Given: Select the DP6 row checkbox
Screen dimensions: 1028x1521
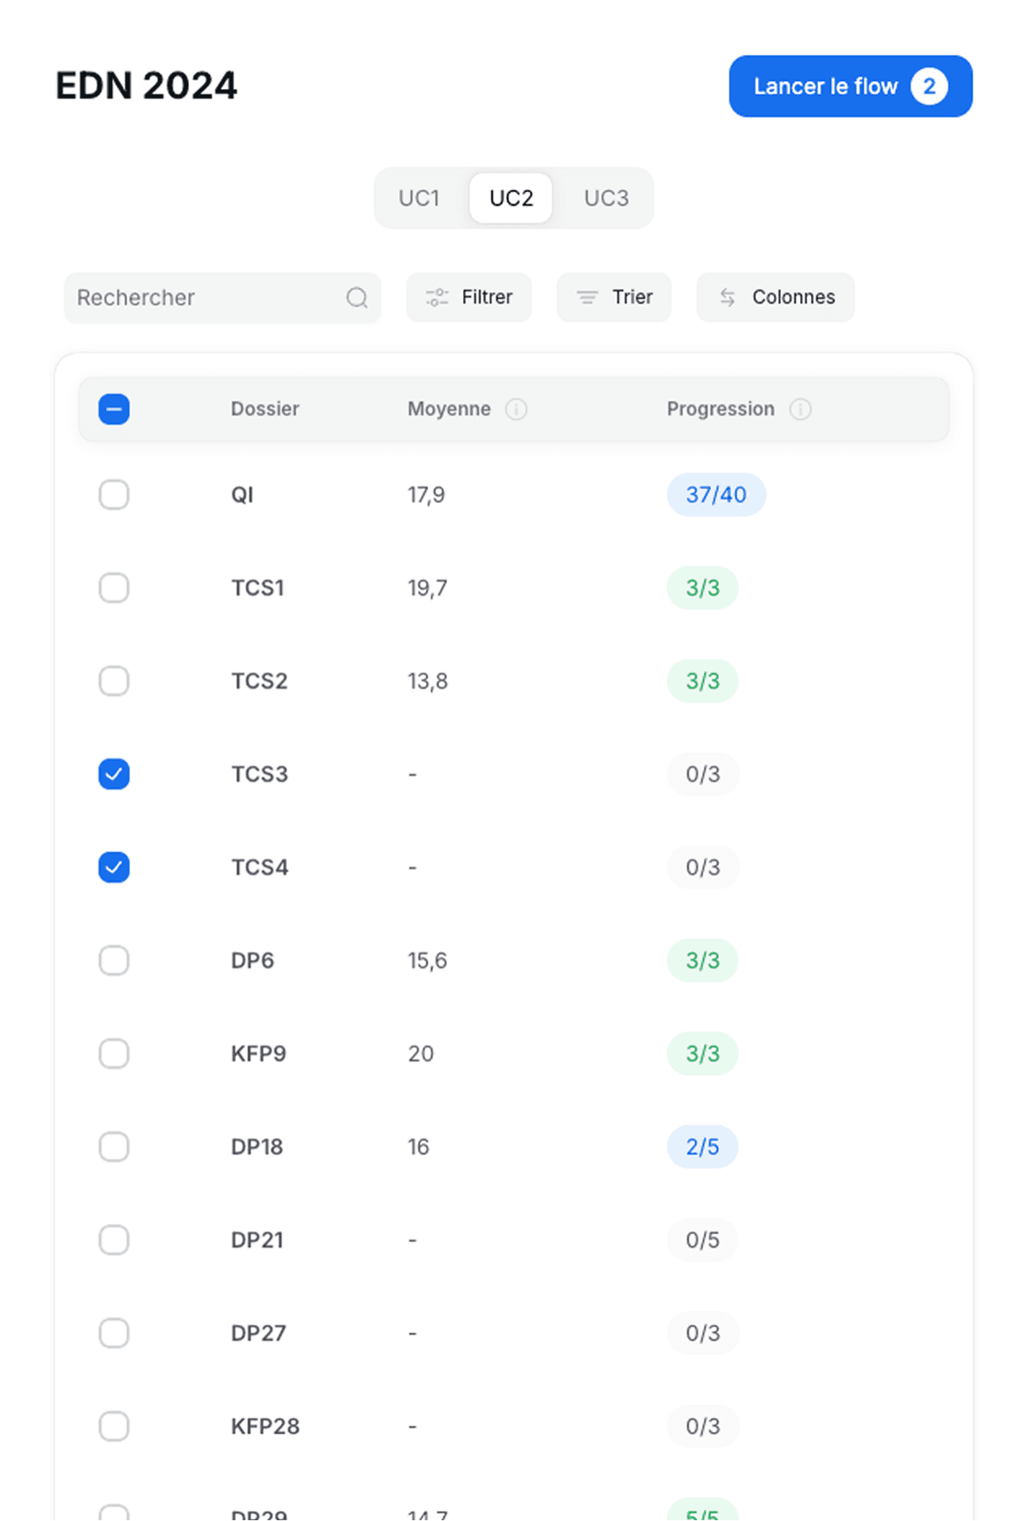Looking at the screenshot, I should click(x=114, y=960).
